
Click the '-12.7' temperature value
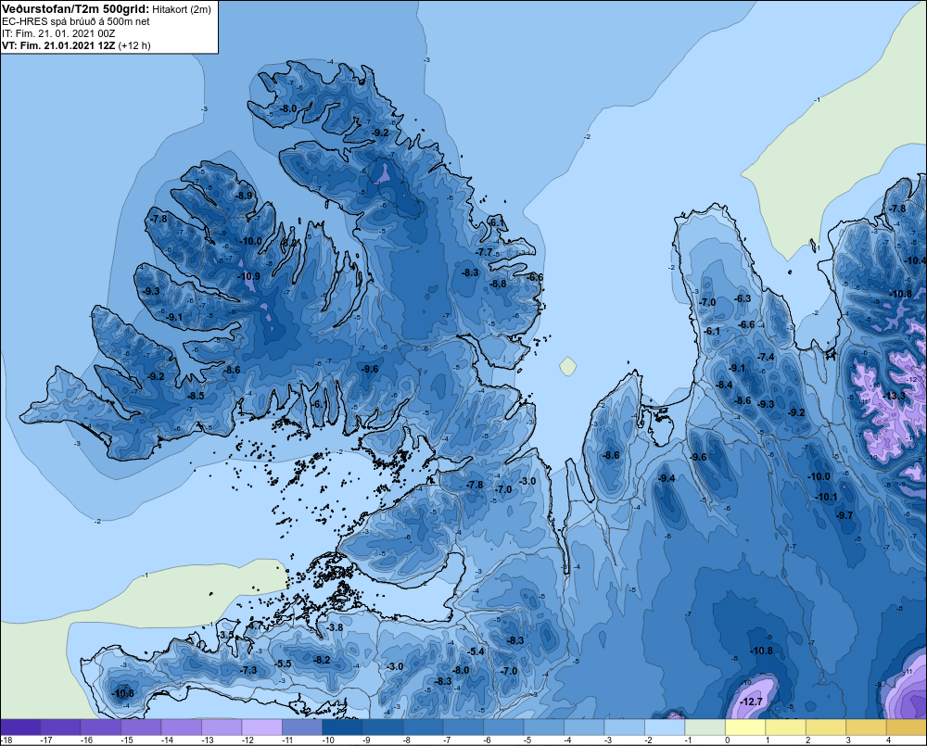pos(752,702)
